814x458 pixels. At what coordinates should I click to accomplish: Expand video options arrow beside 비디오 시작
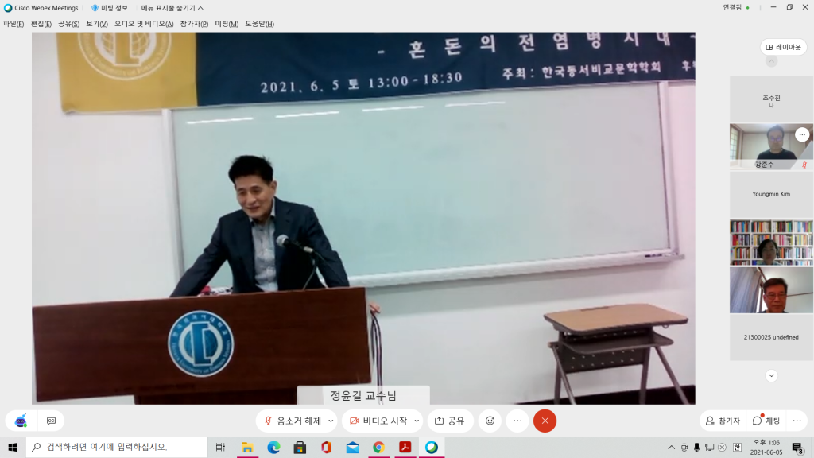pyautogui.click(x=417, y=421)
